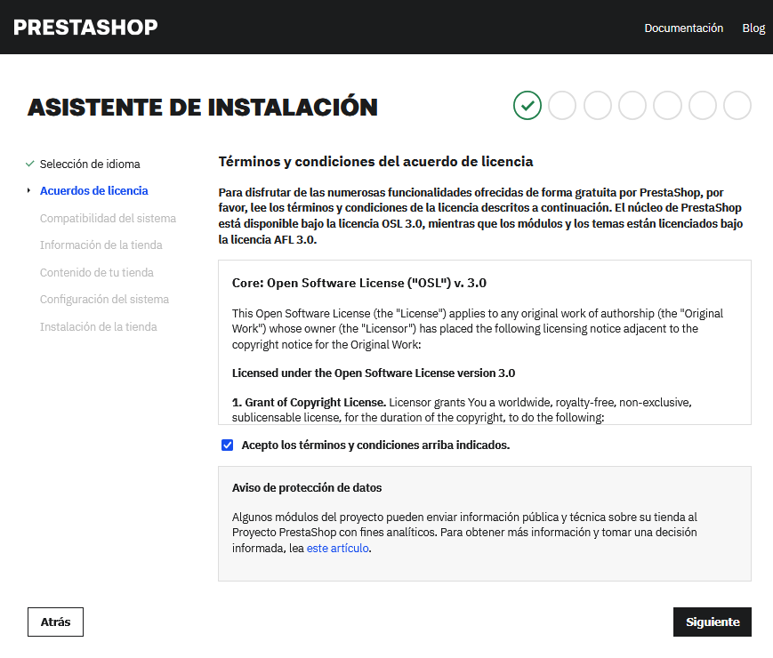Go back with the Atrás button
This screenshot has height=658, width=773.
pos(55,622)
